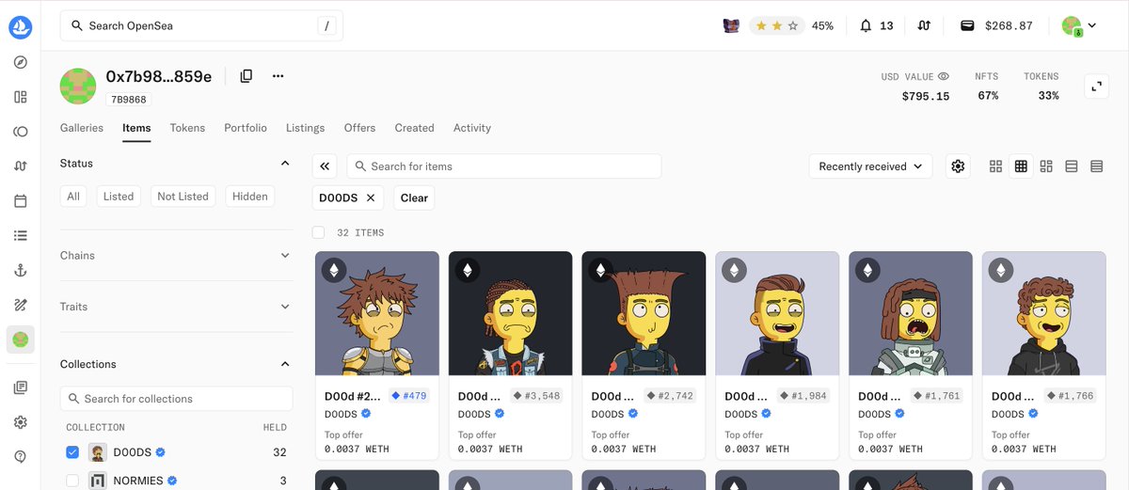Open the star rating 45% badge

(791, 25)
